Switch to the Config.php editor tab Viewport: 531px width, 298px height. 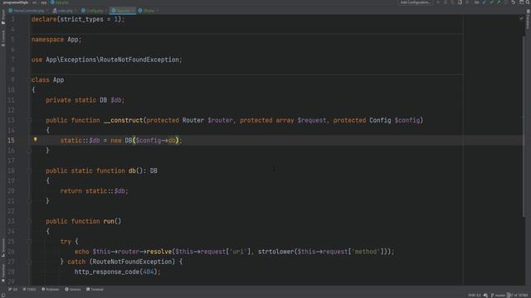click(93, 11)
